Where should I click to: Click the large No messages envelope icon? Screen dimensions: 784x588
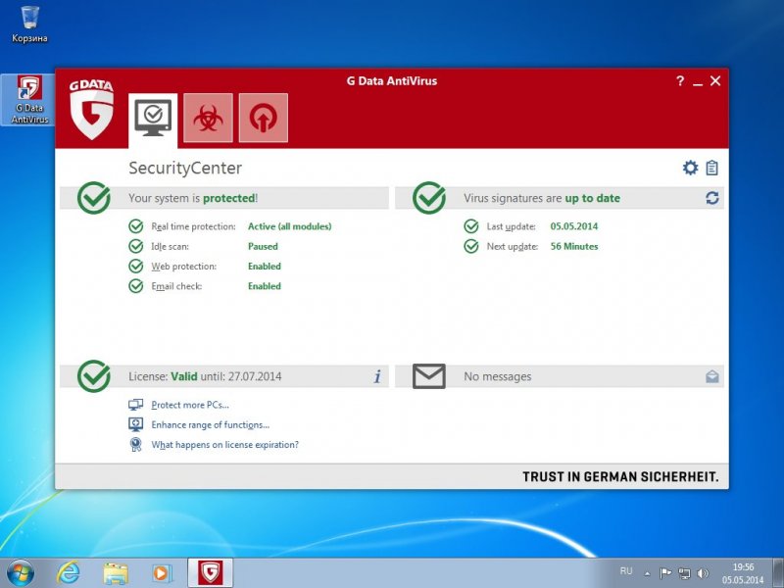pos(429,376)
